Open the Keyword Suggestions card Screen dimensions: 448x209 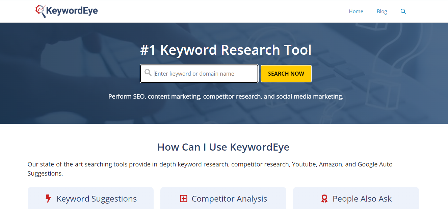(90, 199)
